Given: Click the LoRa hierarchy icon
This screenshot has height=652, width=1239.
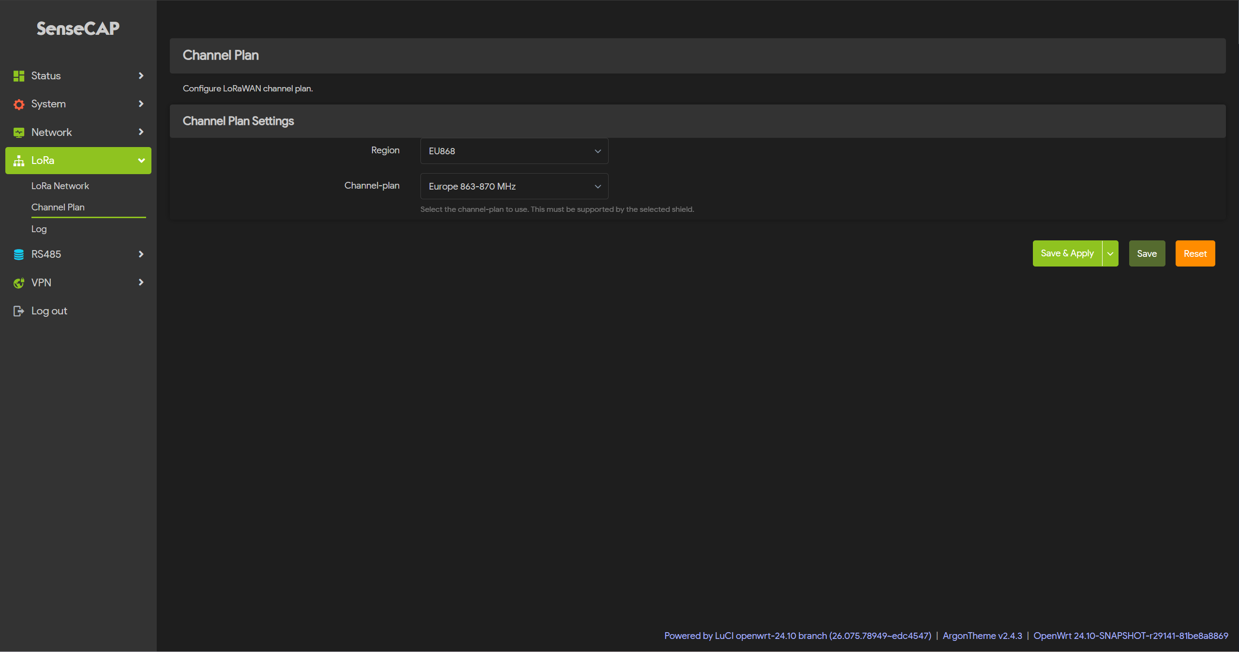Looking at the screenshot, I should [19, 161].
